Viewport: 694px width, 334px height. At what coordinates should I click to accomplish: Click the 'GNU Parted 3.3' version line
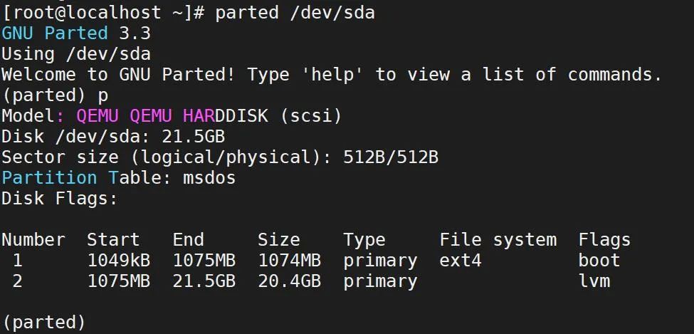pos(76,33)
